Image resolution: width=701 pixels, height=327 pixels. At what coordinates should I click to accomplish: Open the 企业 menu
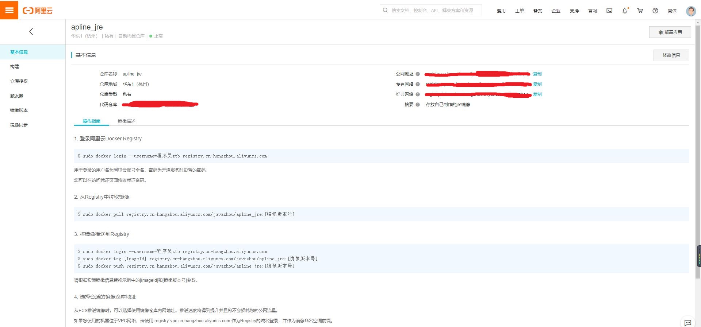[x=556, y=11]
